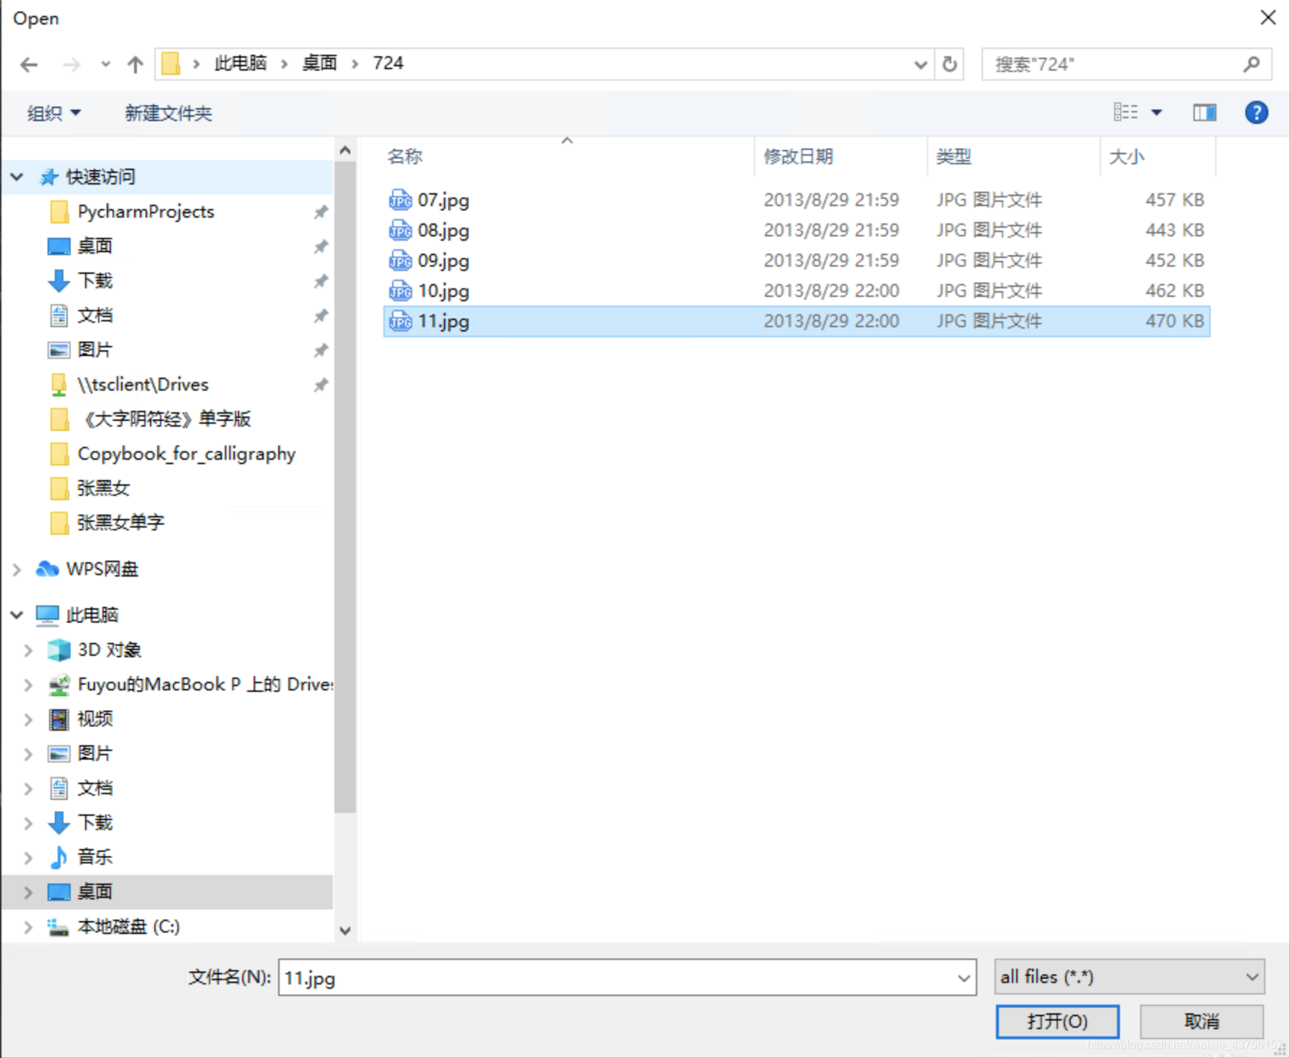The width and height of the screenshot is (1290, 1058).
Task: Expand the highlighted 桌面 node
Action: [x=28, y=892]
